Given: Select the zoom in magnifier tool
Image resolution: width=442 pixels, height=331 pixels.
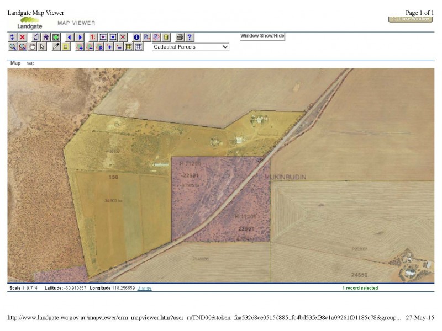Looking at the screenshot, I should click(12, 47).
